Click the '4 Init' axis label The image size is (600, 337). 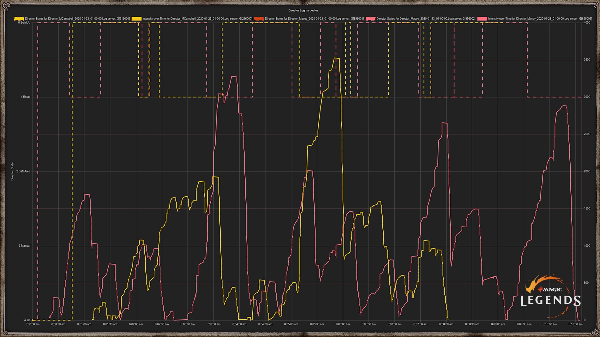27,320
